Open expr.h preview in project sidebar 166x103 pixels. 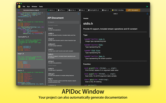pos(31,60)
